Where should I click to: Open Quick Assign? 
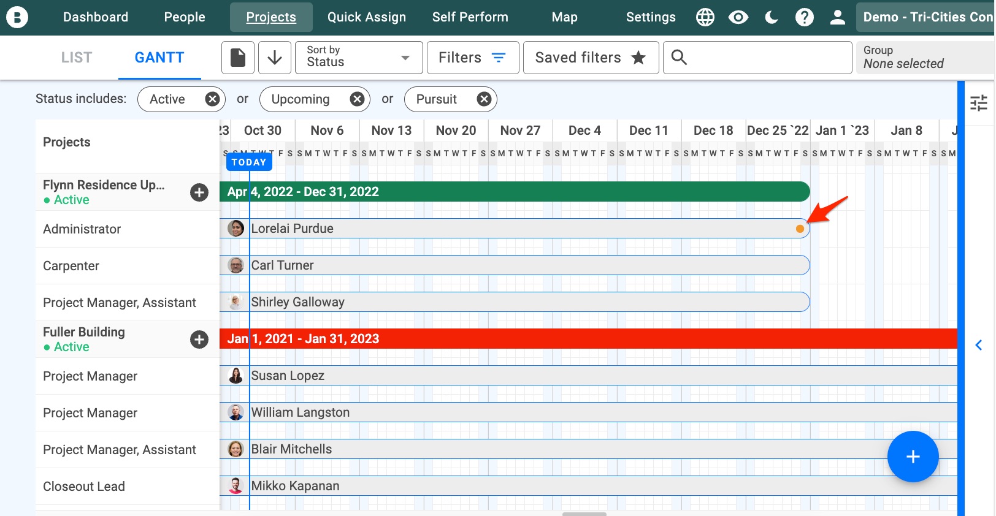point(367,17)
